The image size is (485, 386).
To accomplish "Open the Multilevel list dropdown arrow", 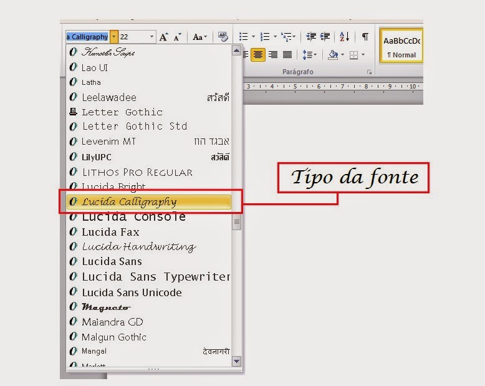I will pyautogui.click(x=294, y=37).
